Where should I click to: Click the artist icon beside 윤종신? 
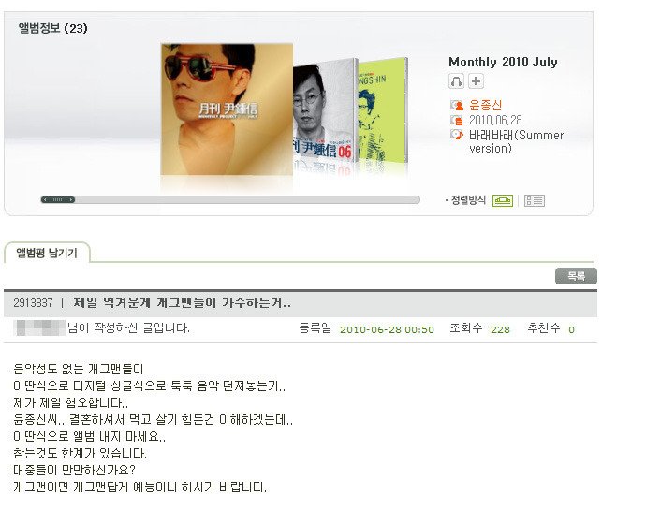[457, 106]
